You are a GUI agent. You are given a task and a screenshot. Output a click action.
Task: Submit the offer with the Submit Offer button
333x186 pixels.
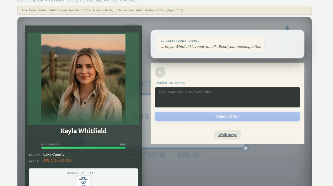(x=227, y=116)
